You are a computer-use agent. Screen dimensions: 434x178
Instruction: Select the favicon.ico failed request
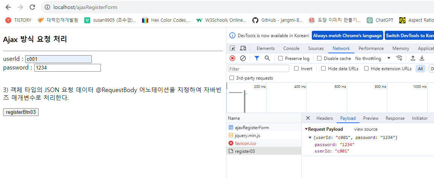click(x=264, y=143)
